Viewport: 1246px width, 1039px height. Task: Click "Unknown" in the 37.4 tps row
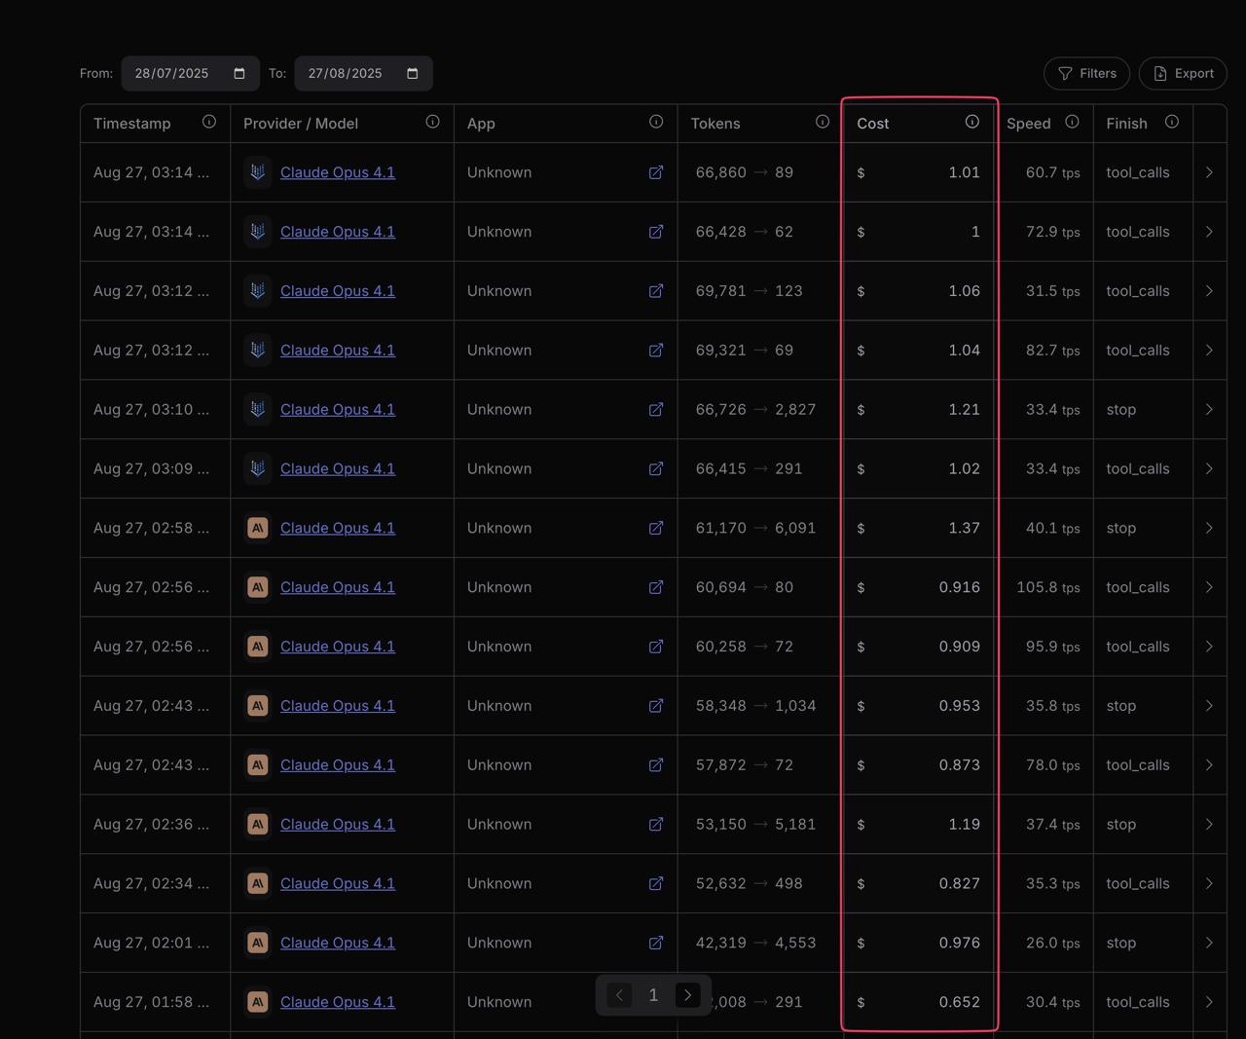point(499,825)
